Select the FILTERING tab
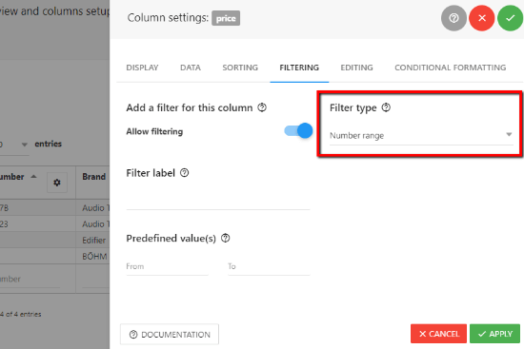 299,68
